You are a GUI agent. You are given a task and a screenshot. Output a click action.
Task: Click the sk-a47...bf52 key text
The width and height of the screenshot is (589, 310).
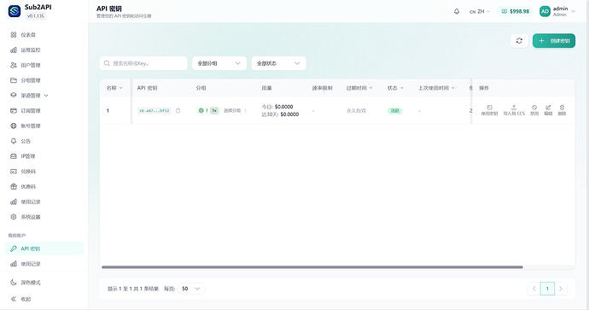(x=154, y=110)
